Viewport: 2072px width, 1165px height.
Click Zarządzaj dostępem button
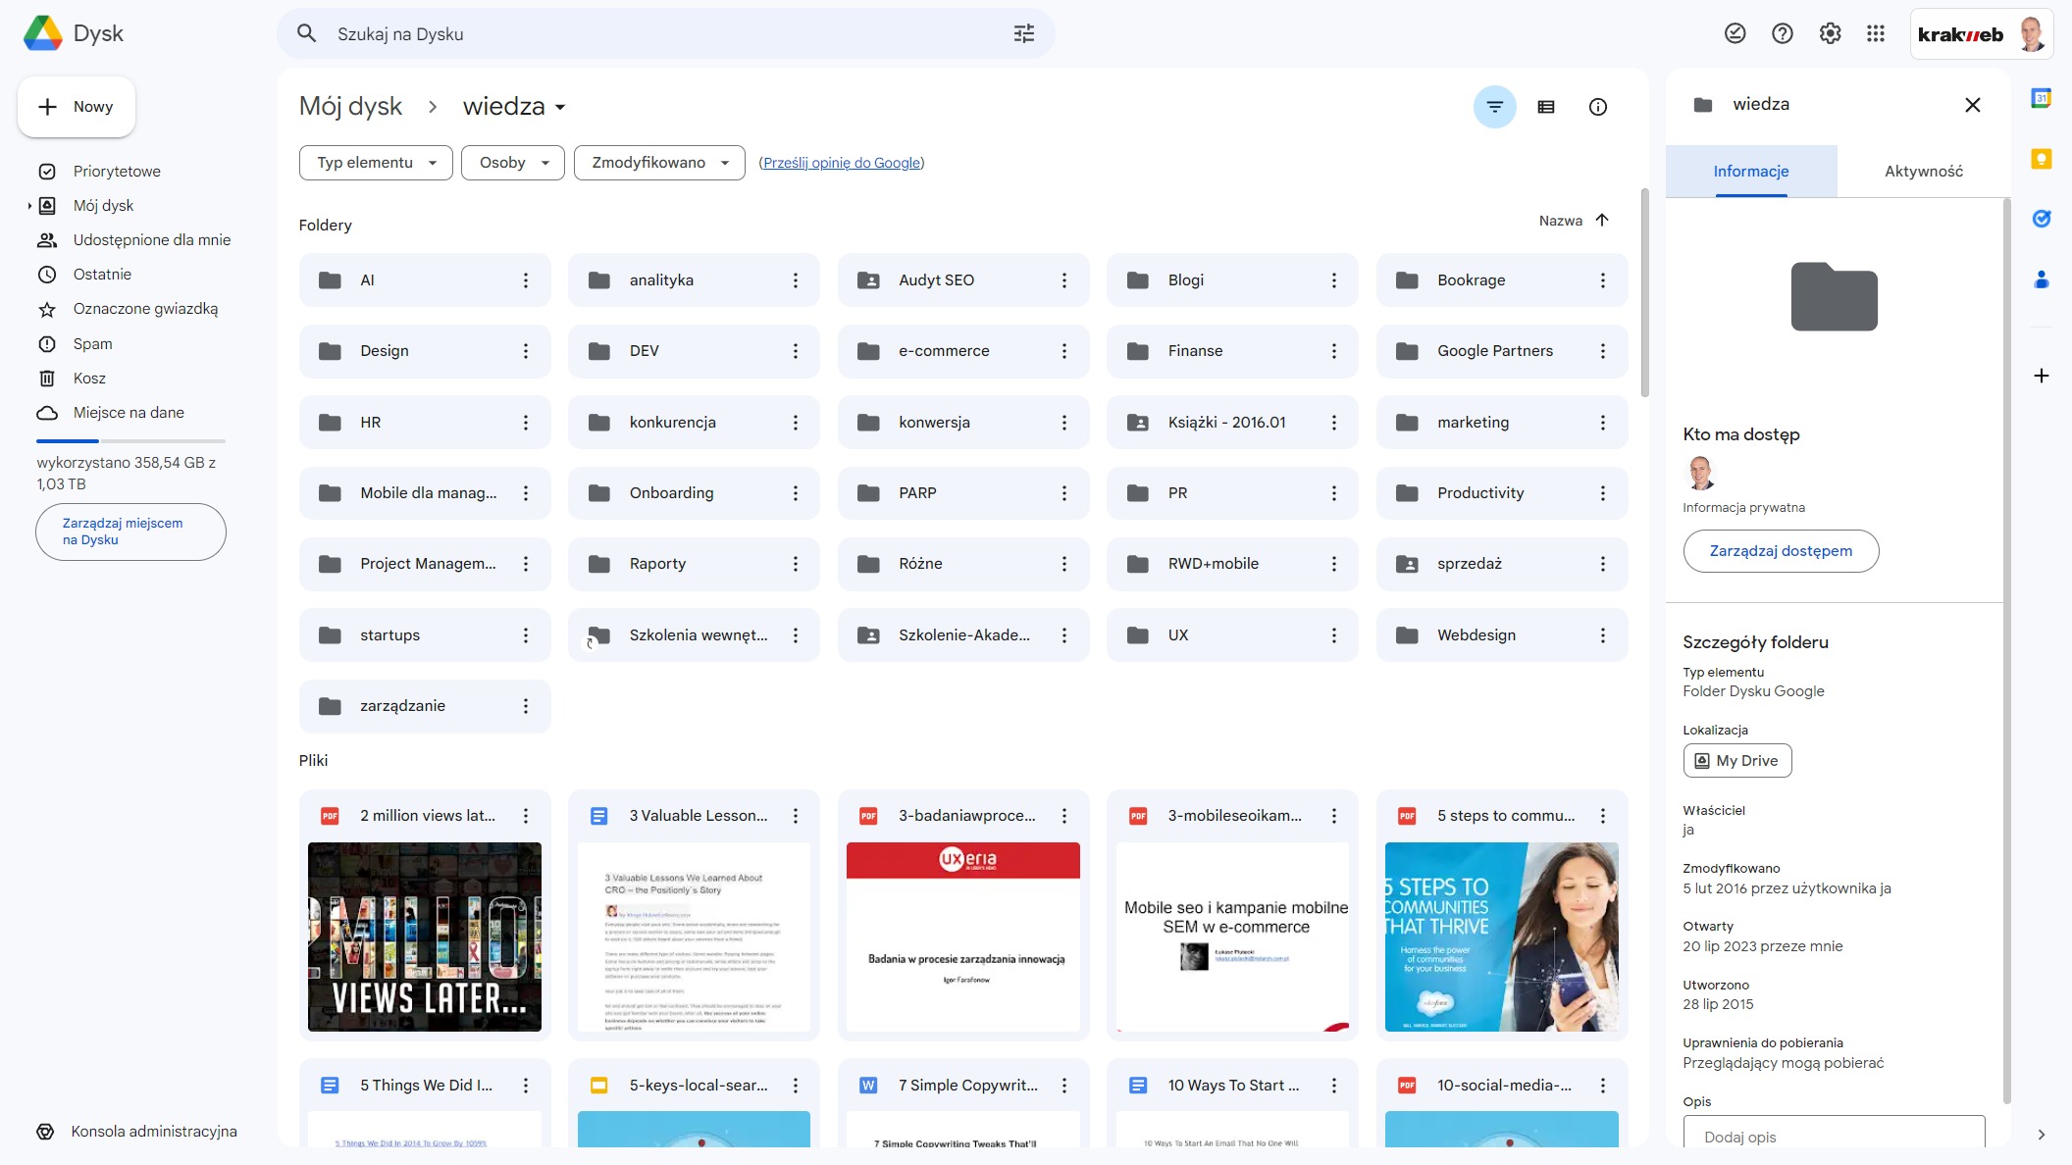coord(1781,551)
